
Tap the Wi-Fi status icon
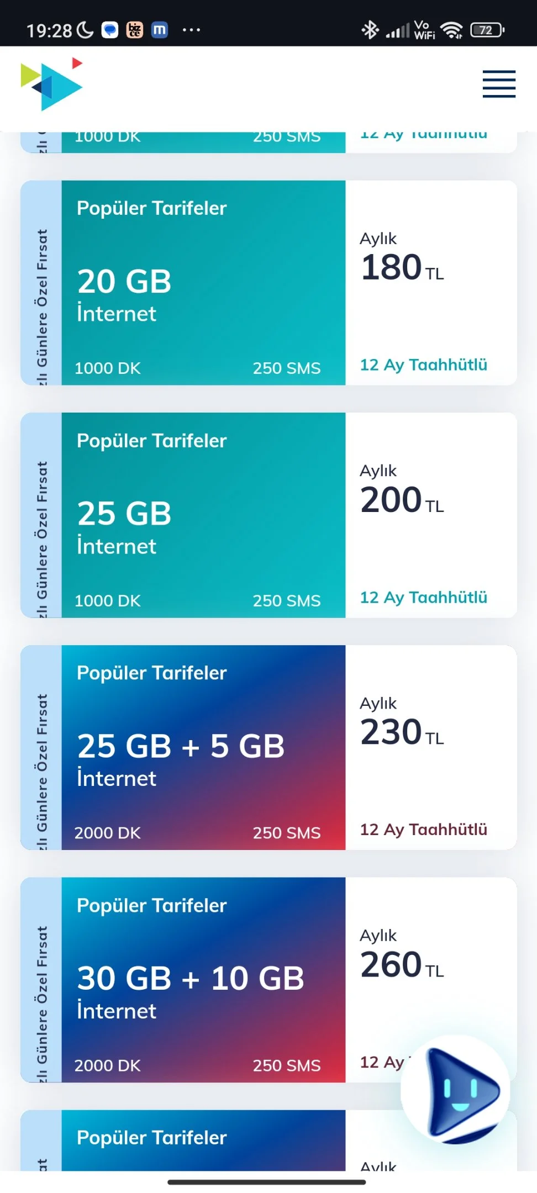pyautogui.click(x=452, y=30)
